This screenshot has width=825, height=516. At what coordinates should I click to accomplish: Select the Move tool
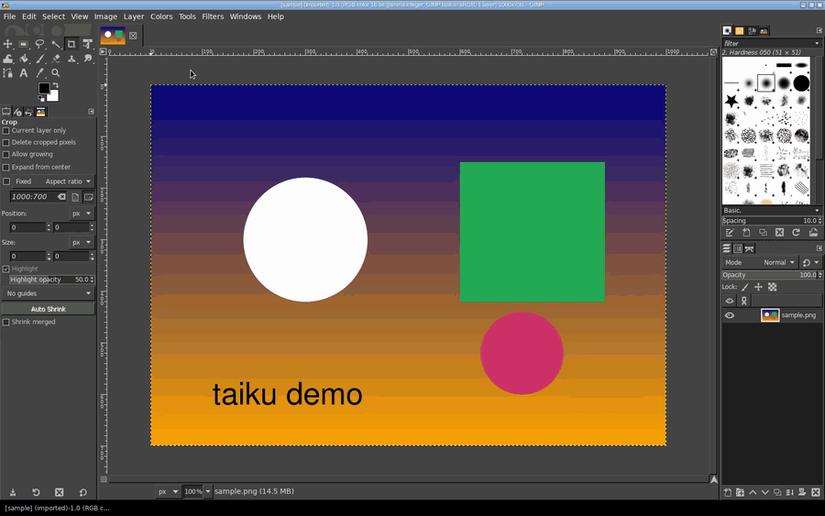pos(8,44)
